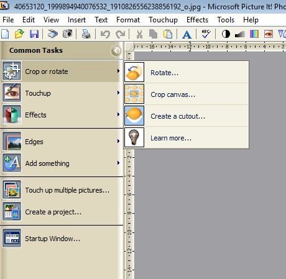Print using the printer toolbar icon
Screen dimensions: 286x279
tap(86, 34)
